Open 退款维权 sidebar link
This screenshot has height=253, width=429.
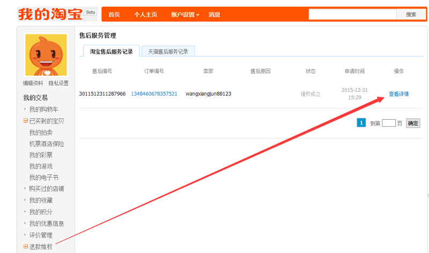(41, 247)
